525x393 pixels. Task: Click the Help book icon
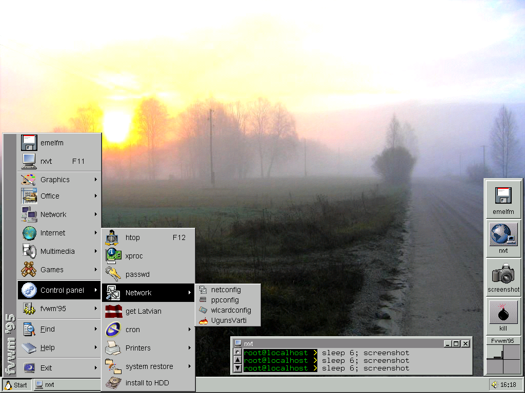click(29, 348)
